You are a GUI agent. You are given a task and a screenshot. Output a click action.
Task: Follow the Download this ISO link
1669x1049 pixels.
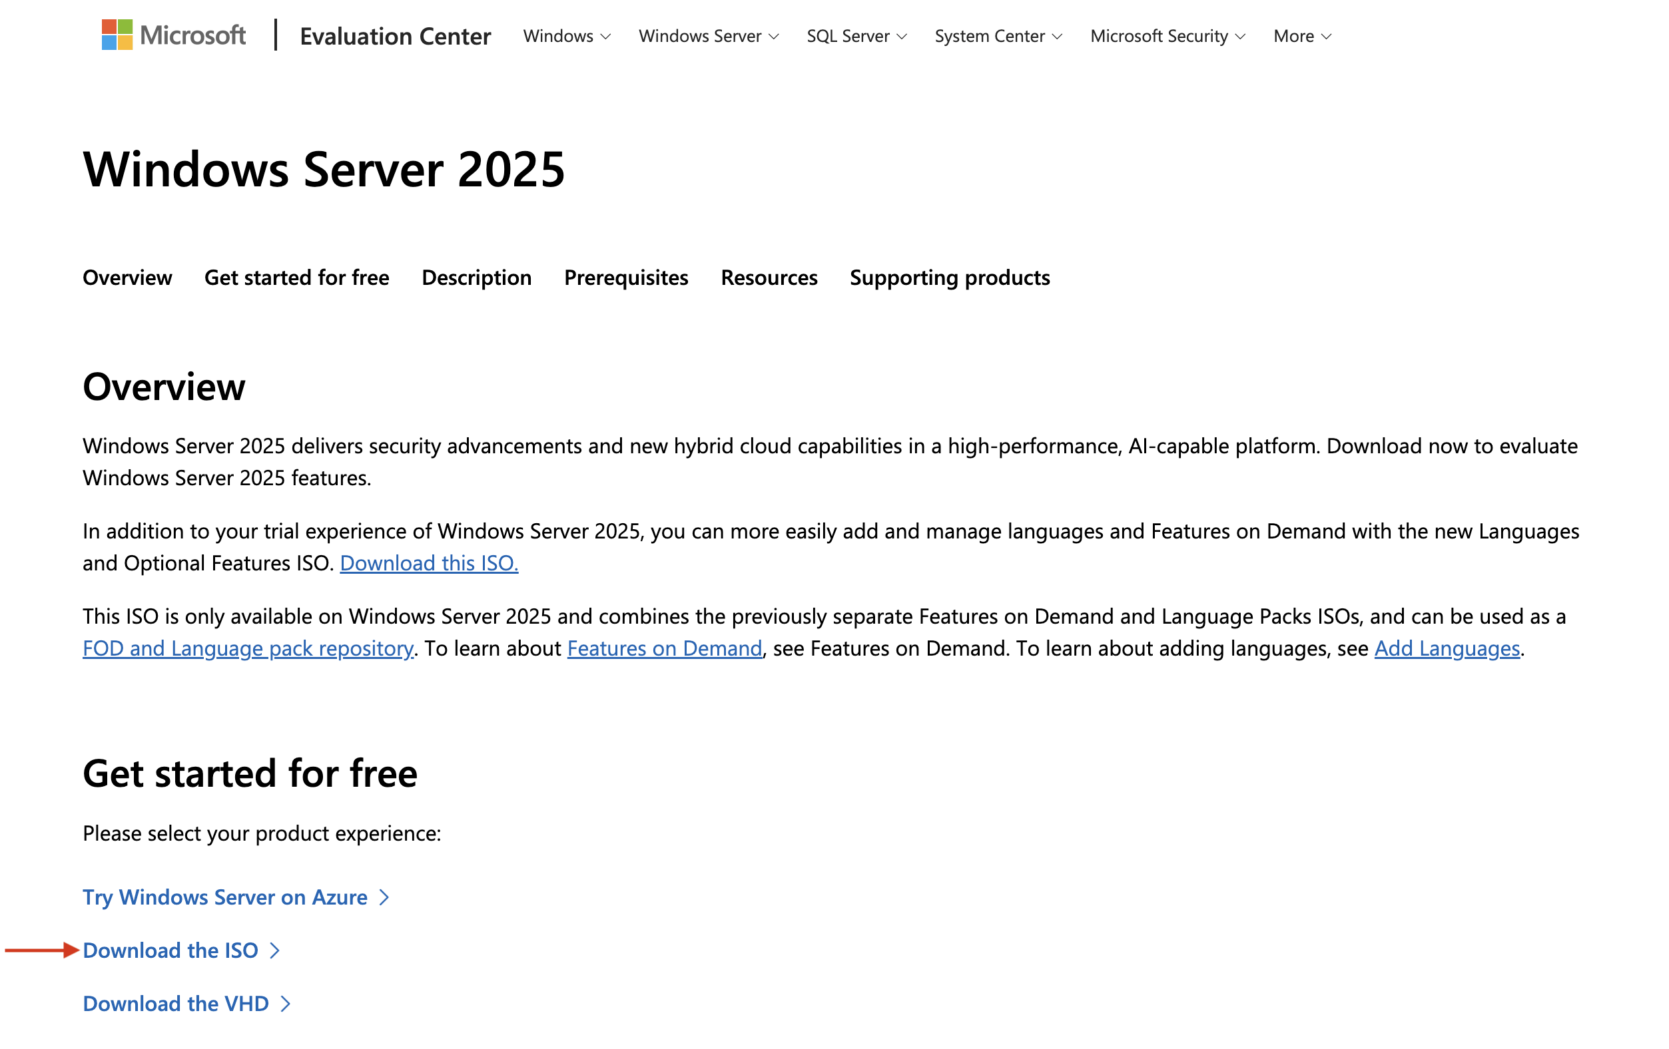pos(429,562)
